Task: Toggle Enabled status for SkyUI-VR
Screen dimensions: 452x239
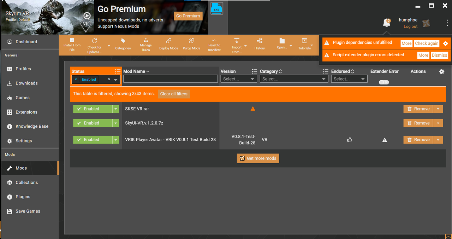Action: pos(93,123)
